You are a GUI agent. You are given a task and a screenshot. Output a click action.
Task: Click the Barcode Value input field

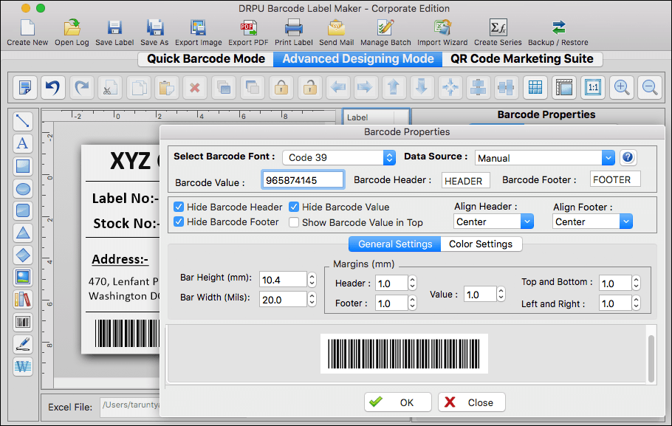pos(303,180)
